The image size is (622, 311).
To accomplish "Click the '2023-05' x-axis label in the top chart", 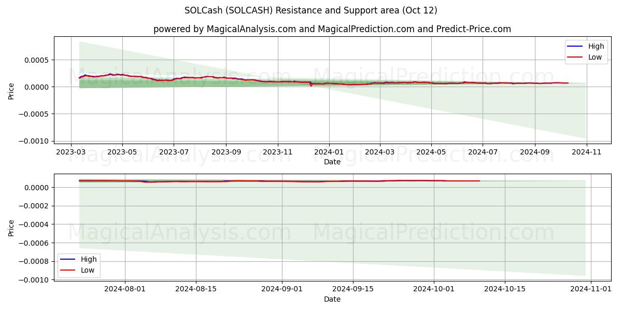I will tap(122, 152).
